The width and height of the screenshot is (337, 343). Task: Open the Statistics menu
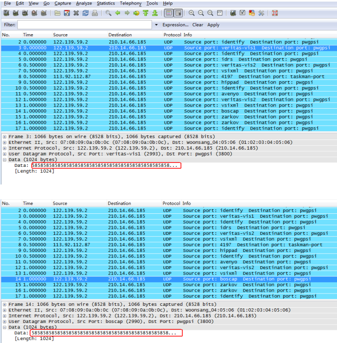[106, 3]
